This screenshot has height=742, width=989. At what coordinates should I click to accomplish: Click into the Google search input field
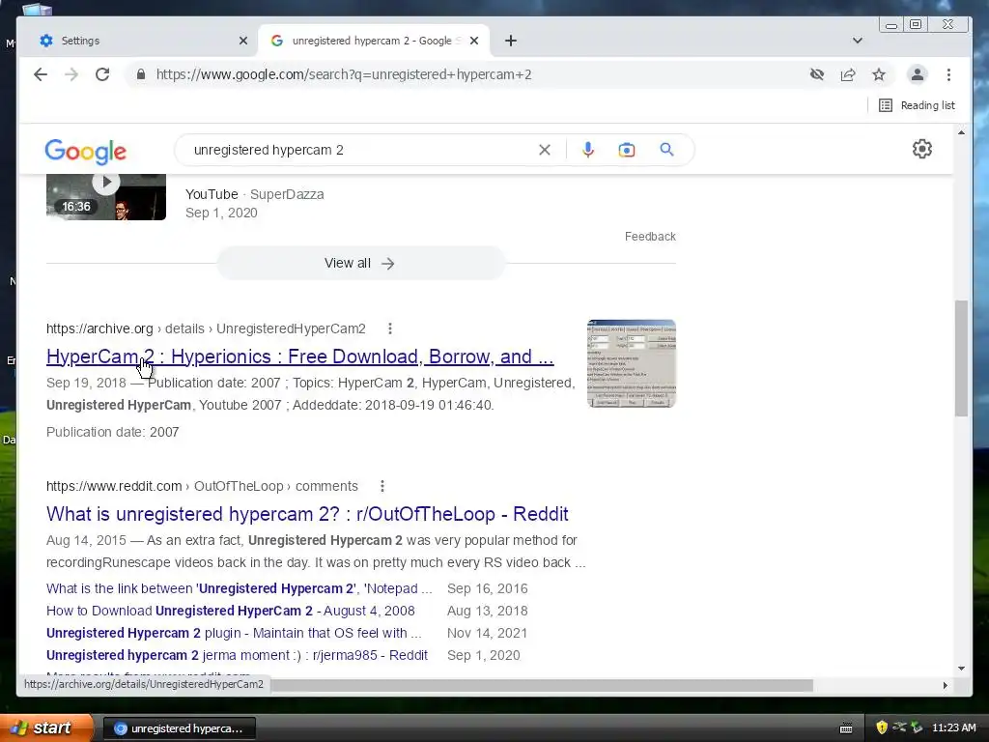359,150
